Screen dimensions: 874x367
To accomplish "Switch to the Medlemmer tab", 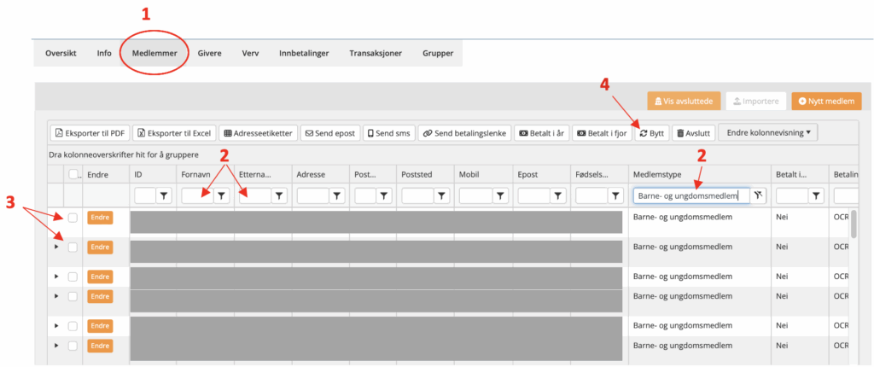I will [x=154, y=53].
